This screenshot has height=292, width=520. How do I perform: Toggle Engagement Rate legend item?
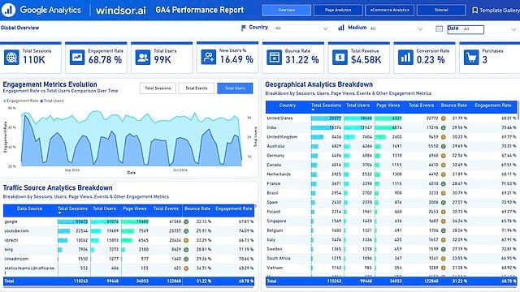coord(21,101)
